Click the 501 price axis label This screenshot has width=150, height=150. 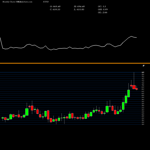tap(143, 106)
